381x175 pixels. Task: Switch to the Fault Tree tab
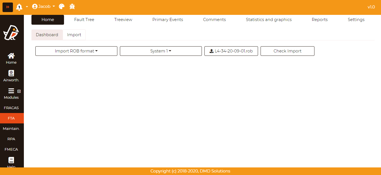tap(84, 20)
